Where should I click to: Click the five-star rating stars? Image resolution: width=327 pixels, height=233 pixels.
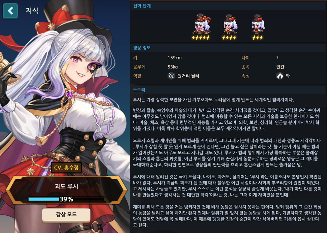201,38
